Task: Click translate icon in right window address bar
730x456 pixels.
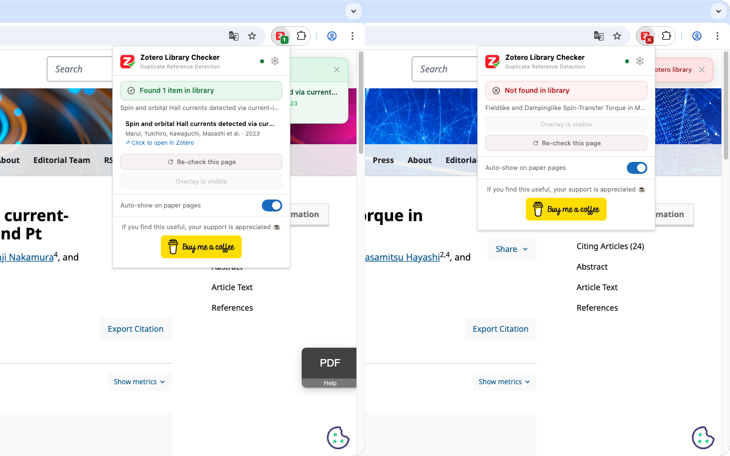Action: (599, 36)
